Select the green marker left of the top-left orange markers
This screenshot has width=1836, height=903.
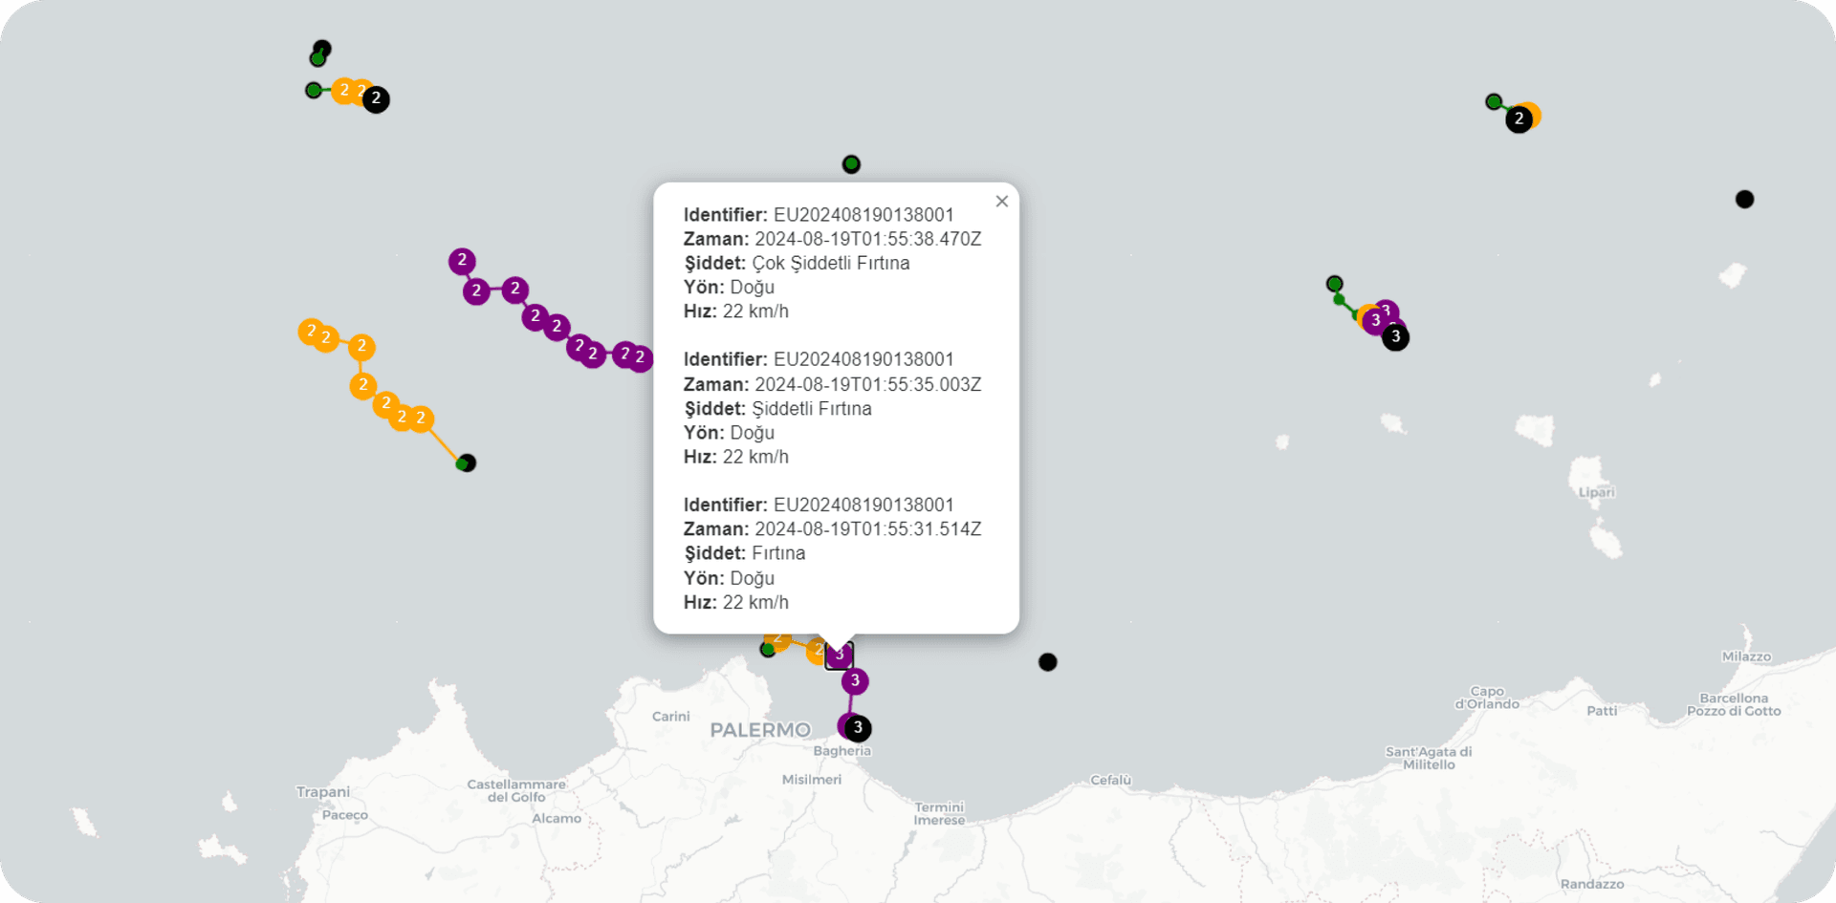pos(314,91)
